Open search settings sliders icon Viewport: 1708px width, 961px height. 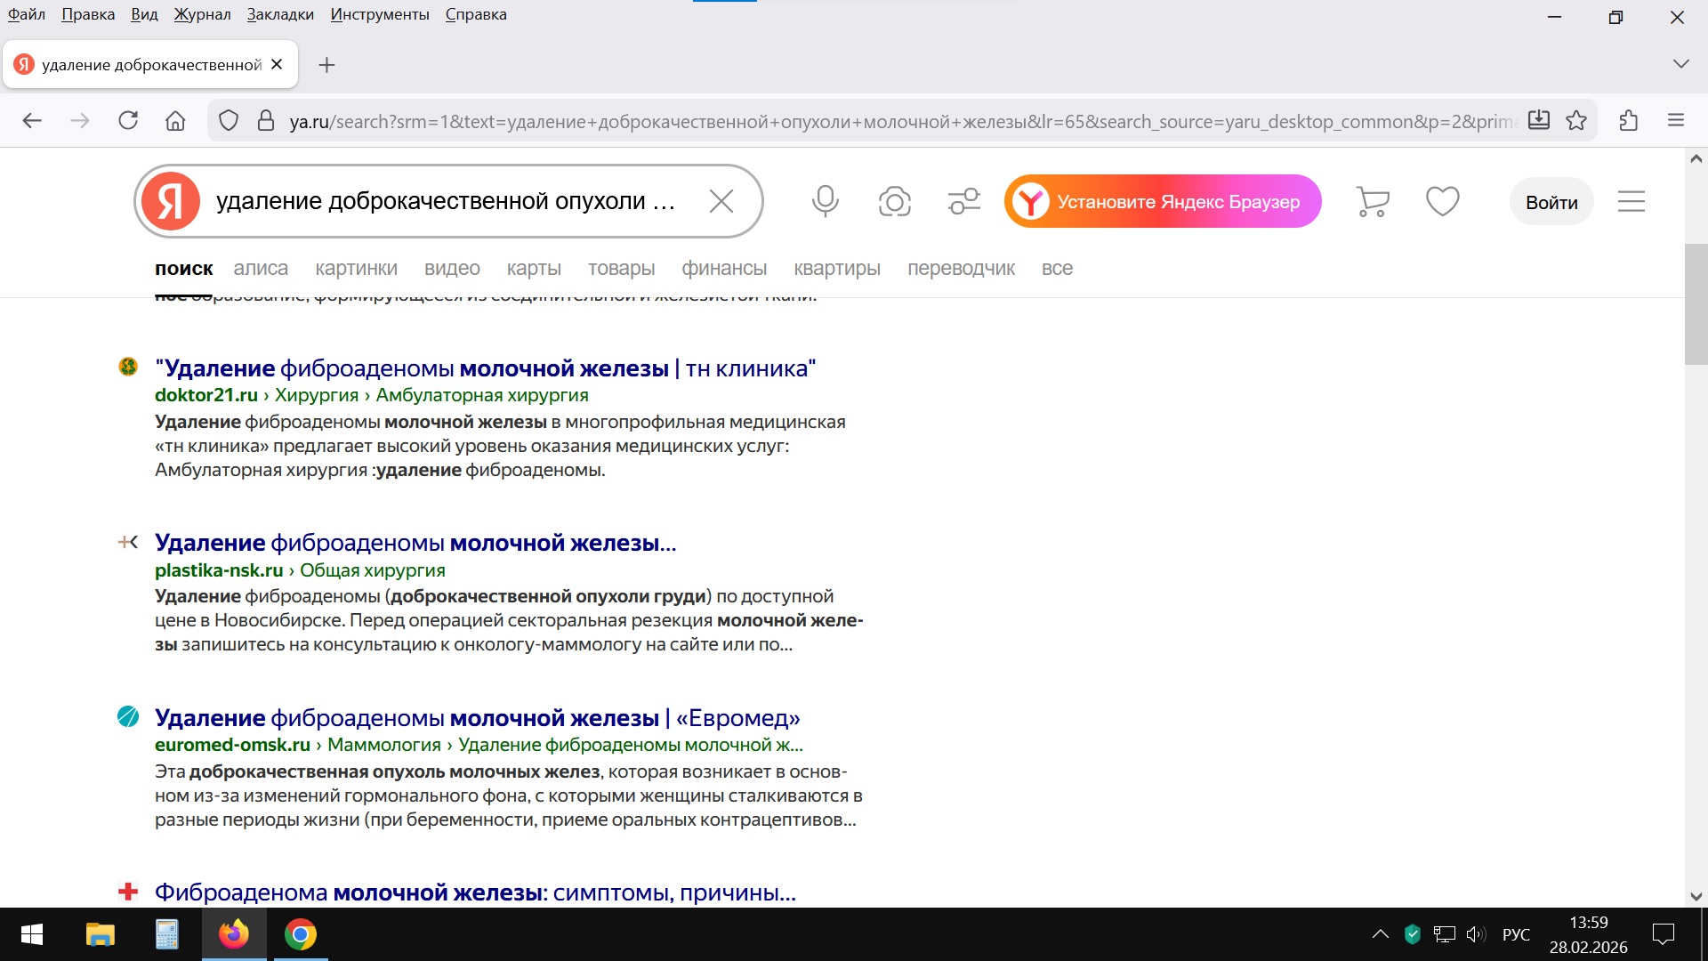click(x=963, y=201)
